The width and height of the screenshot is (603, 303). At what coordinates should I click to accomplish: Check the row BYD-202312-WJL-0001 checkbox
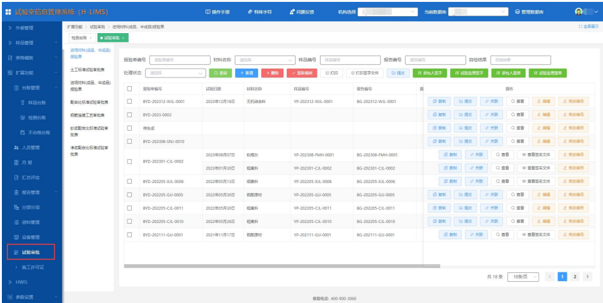tap(129, 101)
